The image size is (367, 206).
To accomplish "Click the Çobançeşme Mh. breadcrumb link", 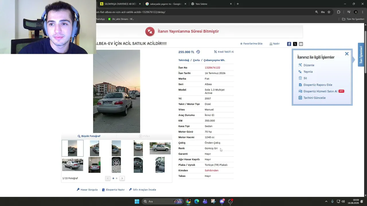I will pyautogui.click(x=214, y=60).
